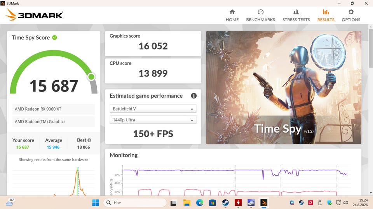Viewport: 373px width, 209px height.
Task: Select the RESULTS tab
Action: tap(326, 16)
